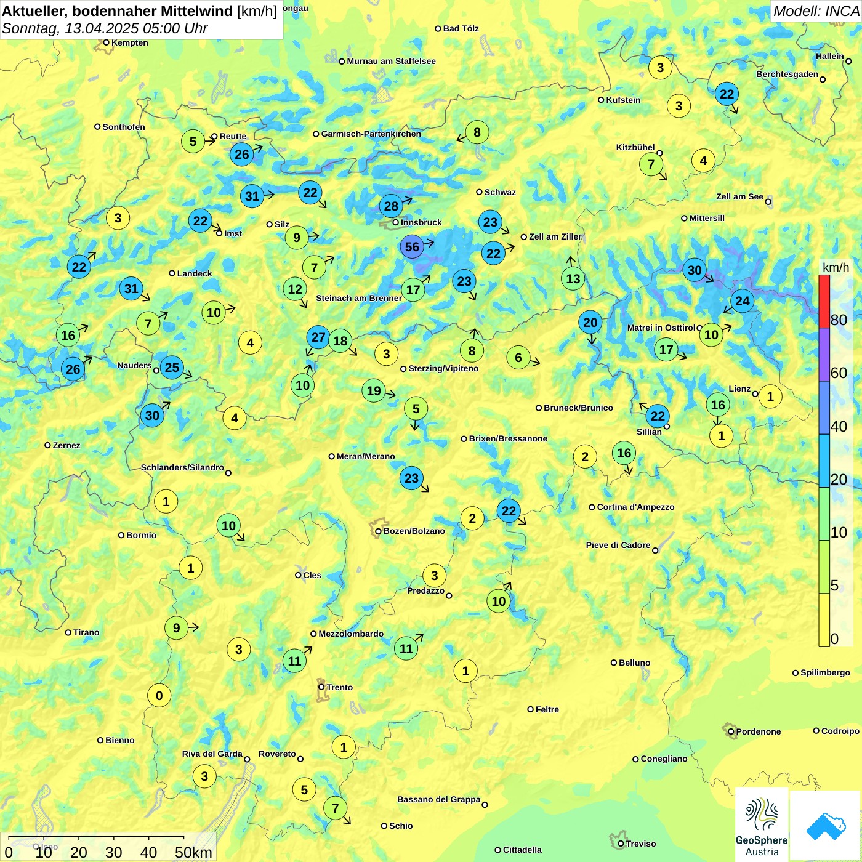Click the Bruneck/Brunico label
862x862 pixels.
[x=578, y=408]
